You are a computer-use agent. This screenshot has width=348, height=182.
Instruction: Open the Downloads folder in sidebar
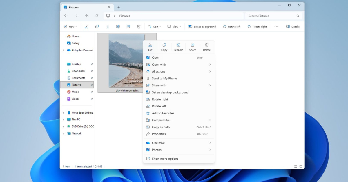pyautogui.click(x=78, y=71)
